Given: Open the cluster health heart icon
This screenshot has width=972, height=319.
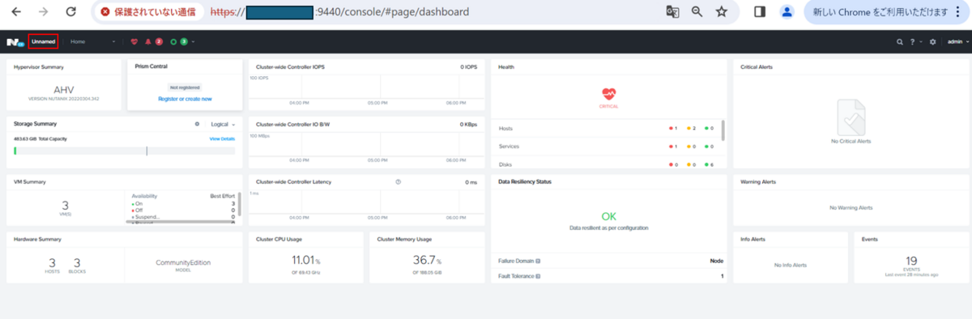Looking at the screenshot, I should (134, 41).
